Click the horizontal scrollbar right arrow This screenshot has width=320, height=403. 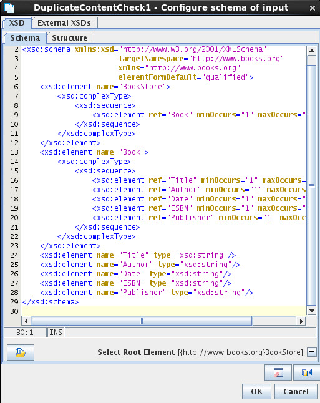[301, 321]
